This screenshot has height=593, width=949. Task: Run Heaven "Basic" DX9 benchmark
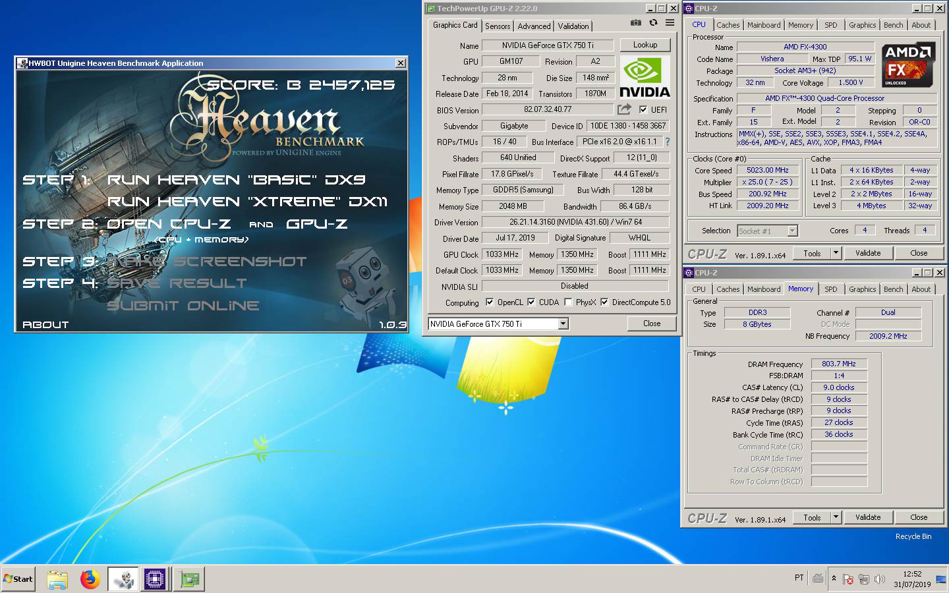pyautogui.click(x=236, y=180)
